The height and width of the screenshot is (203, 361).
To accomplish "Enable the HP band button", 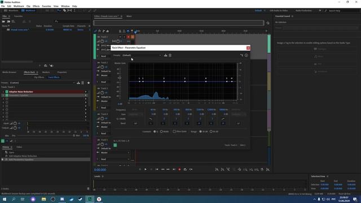I will coord(135,123).
